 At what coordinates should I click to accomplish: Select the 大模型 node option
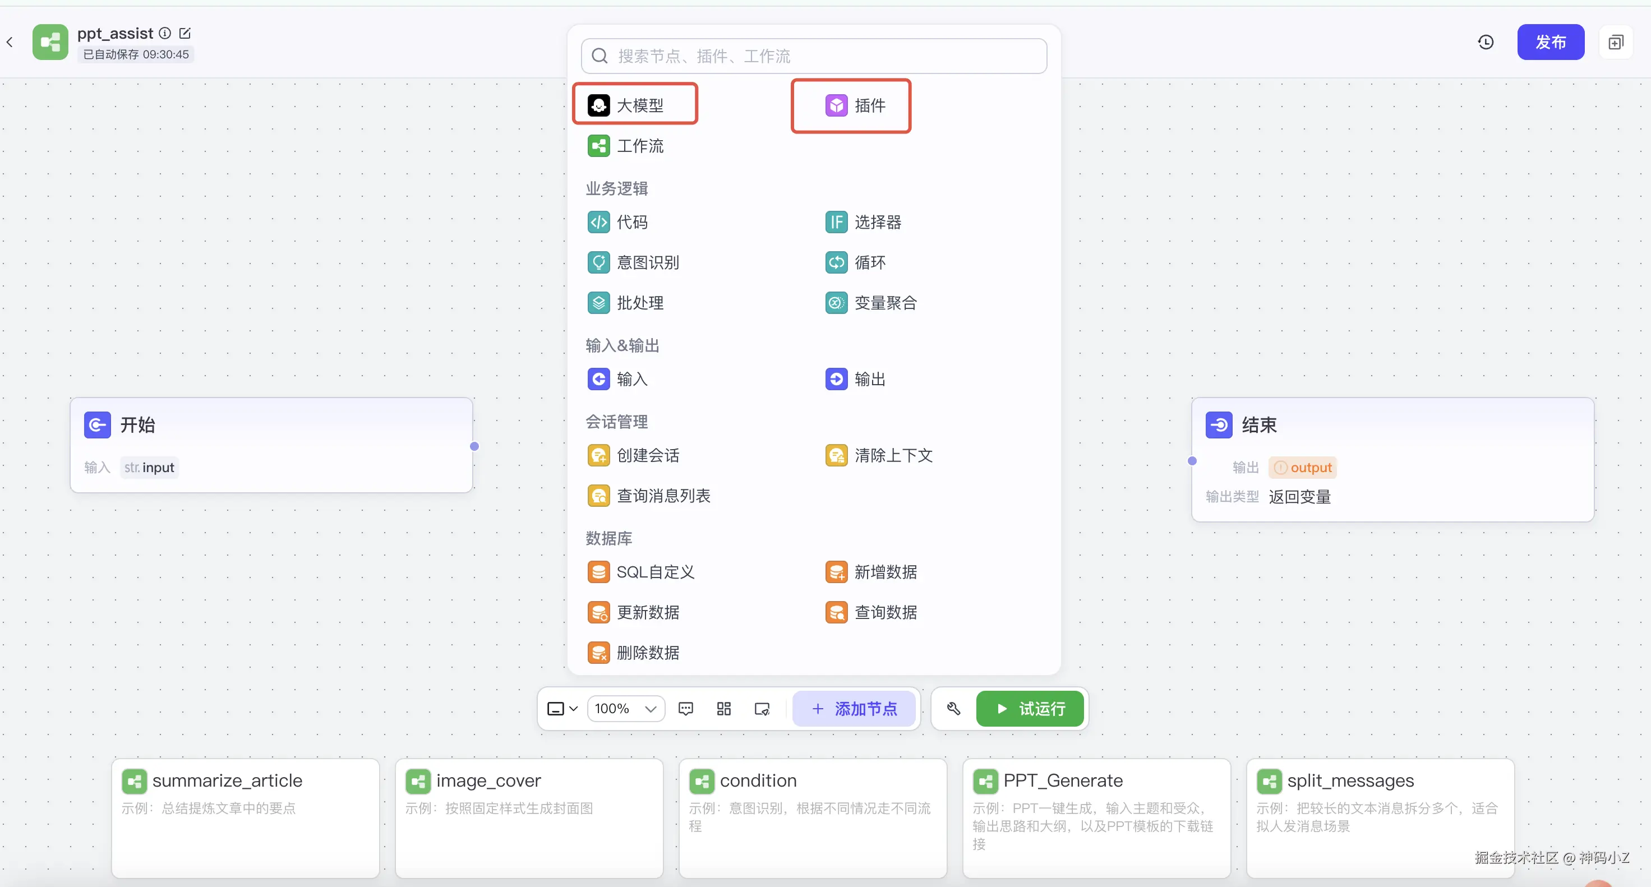pos(635,104)
